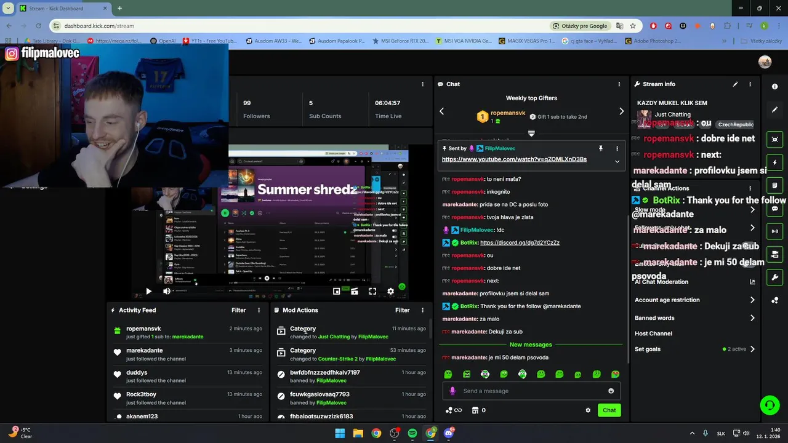
Task: Open Discord from the taskbar
Action: (x=449, y=433)
